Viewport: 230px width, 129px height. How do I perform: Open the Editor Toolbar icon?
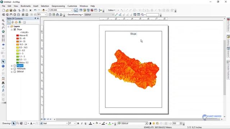click(76, 10)
